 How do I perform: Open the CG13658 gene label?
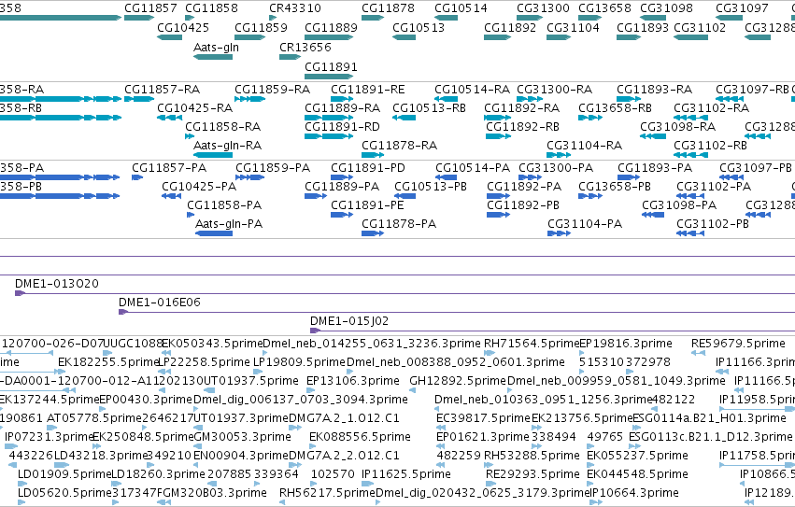pos(604,8)
